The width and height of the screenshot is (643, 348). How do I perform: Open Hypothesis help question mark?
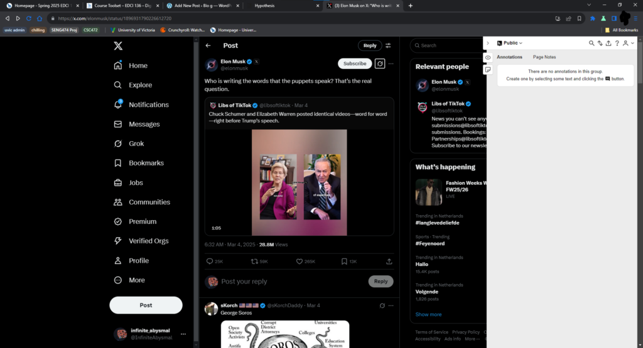pos(617,43)
